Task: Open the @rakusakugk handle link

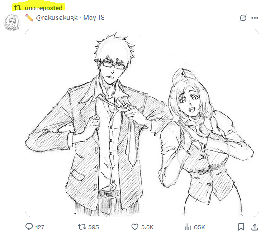Action: point(57,18)
